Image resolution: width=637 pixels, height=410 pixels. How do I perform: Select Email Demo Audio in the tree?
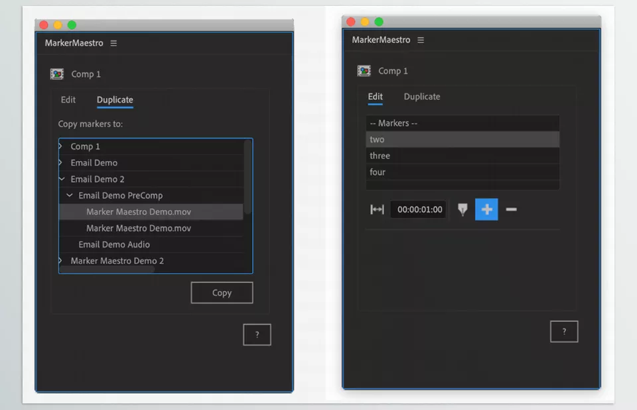[x=151, y=244]
